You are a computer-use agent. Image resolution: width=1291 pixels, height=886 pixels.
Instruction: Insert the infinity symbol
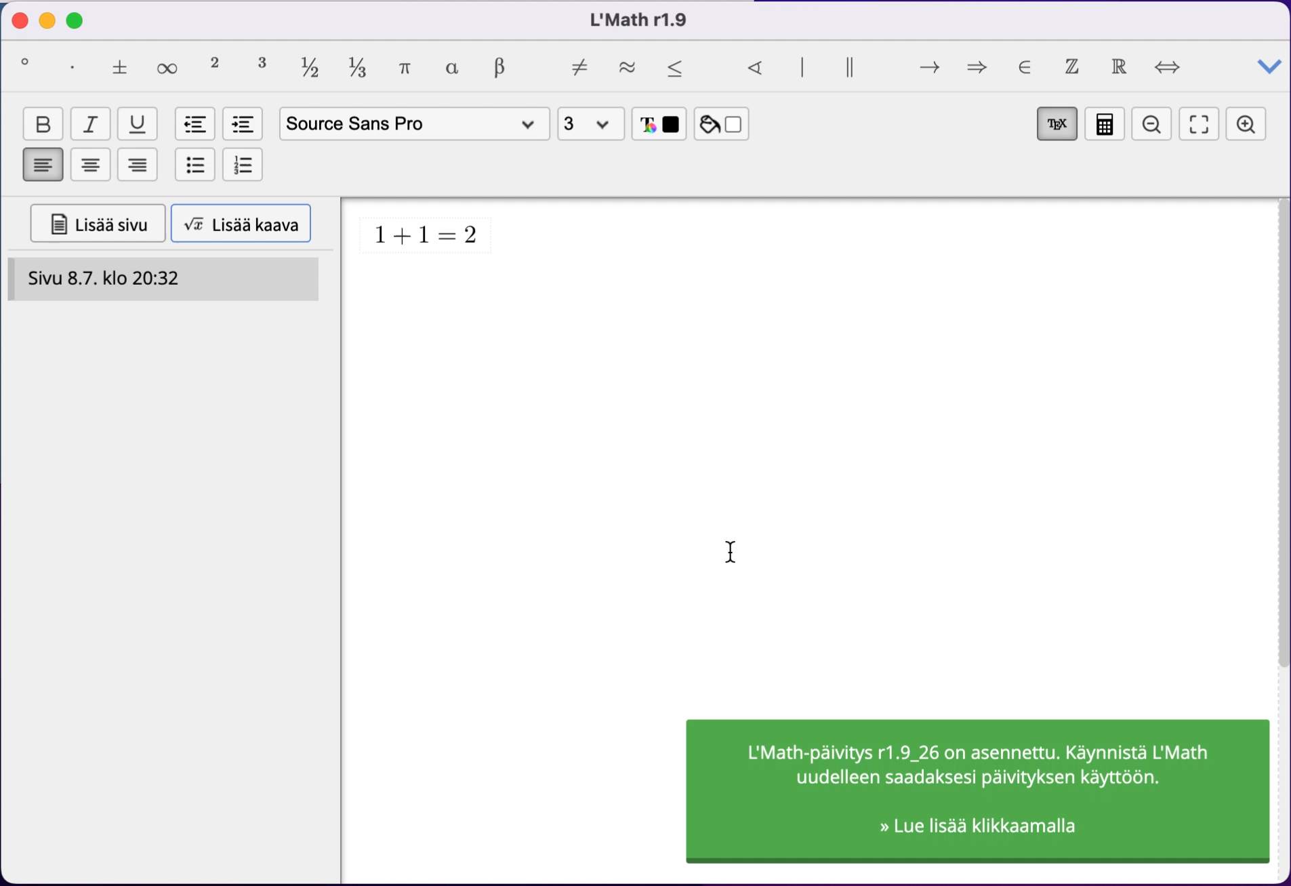pos(167,66)
